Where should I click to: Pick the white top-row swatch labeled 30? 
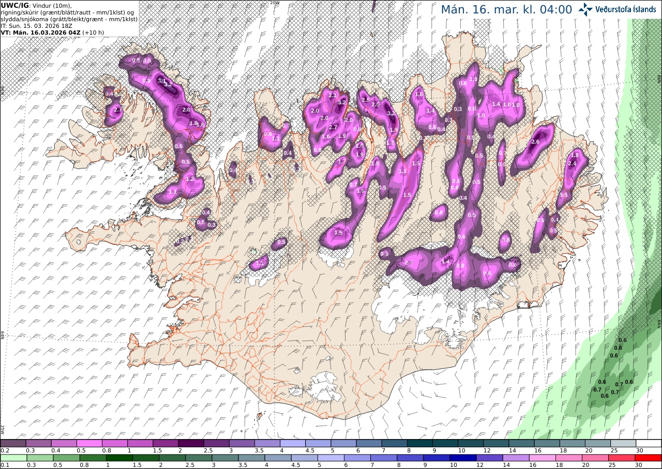649,443
